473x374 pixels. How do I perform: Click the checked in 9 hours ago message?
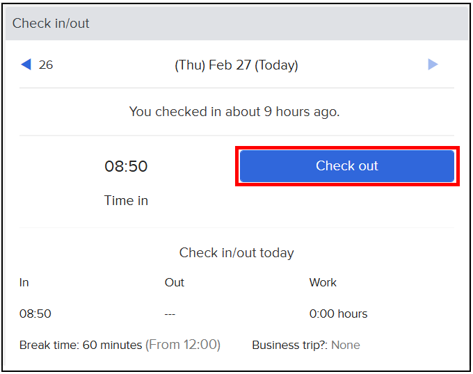234,112
